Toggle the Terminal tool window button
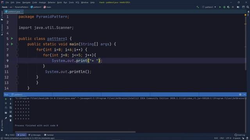Image resolution: width=250 pixels, height=140 pixels. (49, 135)
